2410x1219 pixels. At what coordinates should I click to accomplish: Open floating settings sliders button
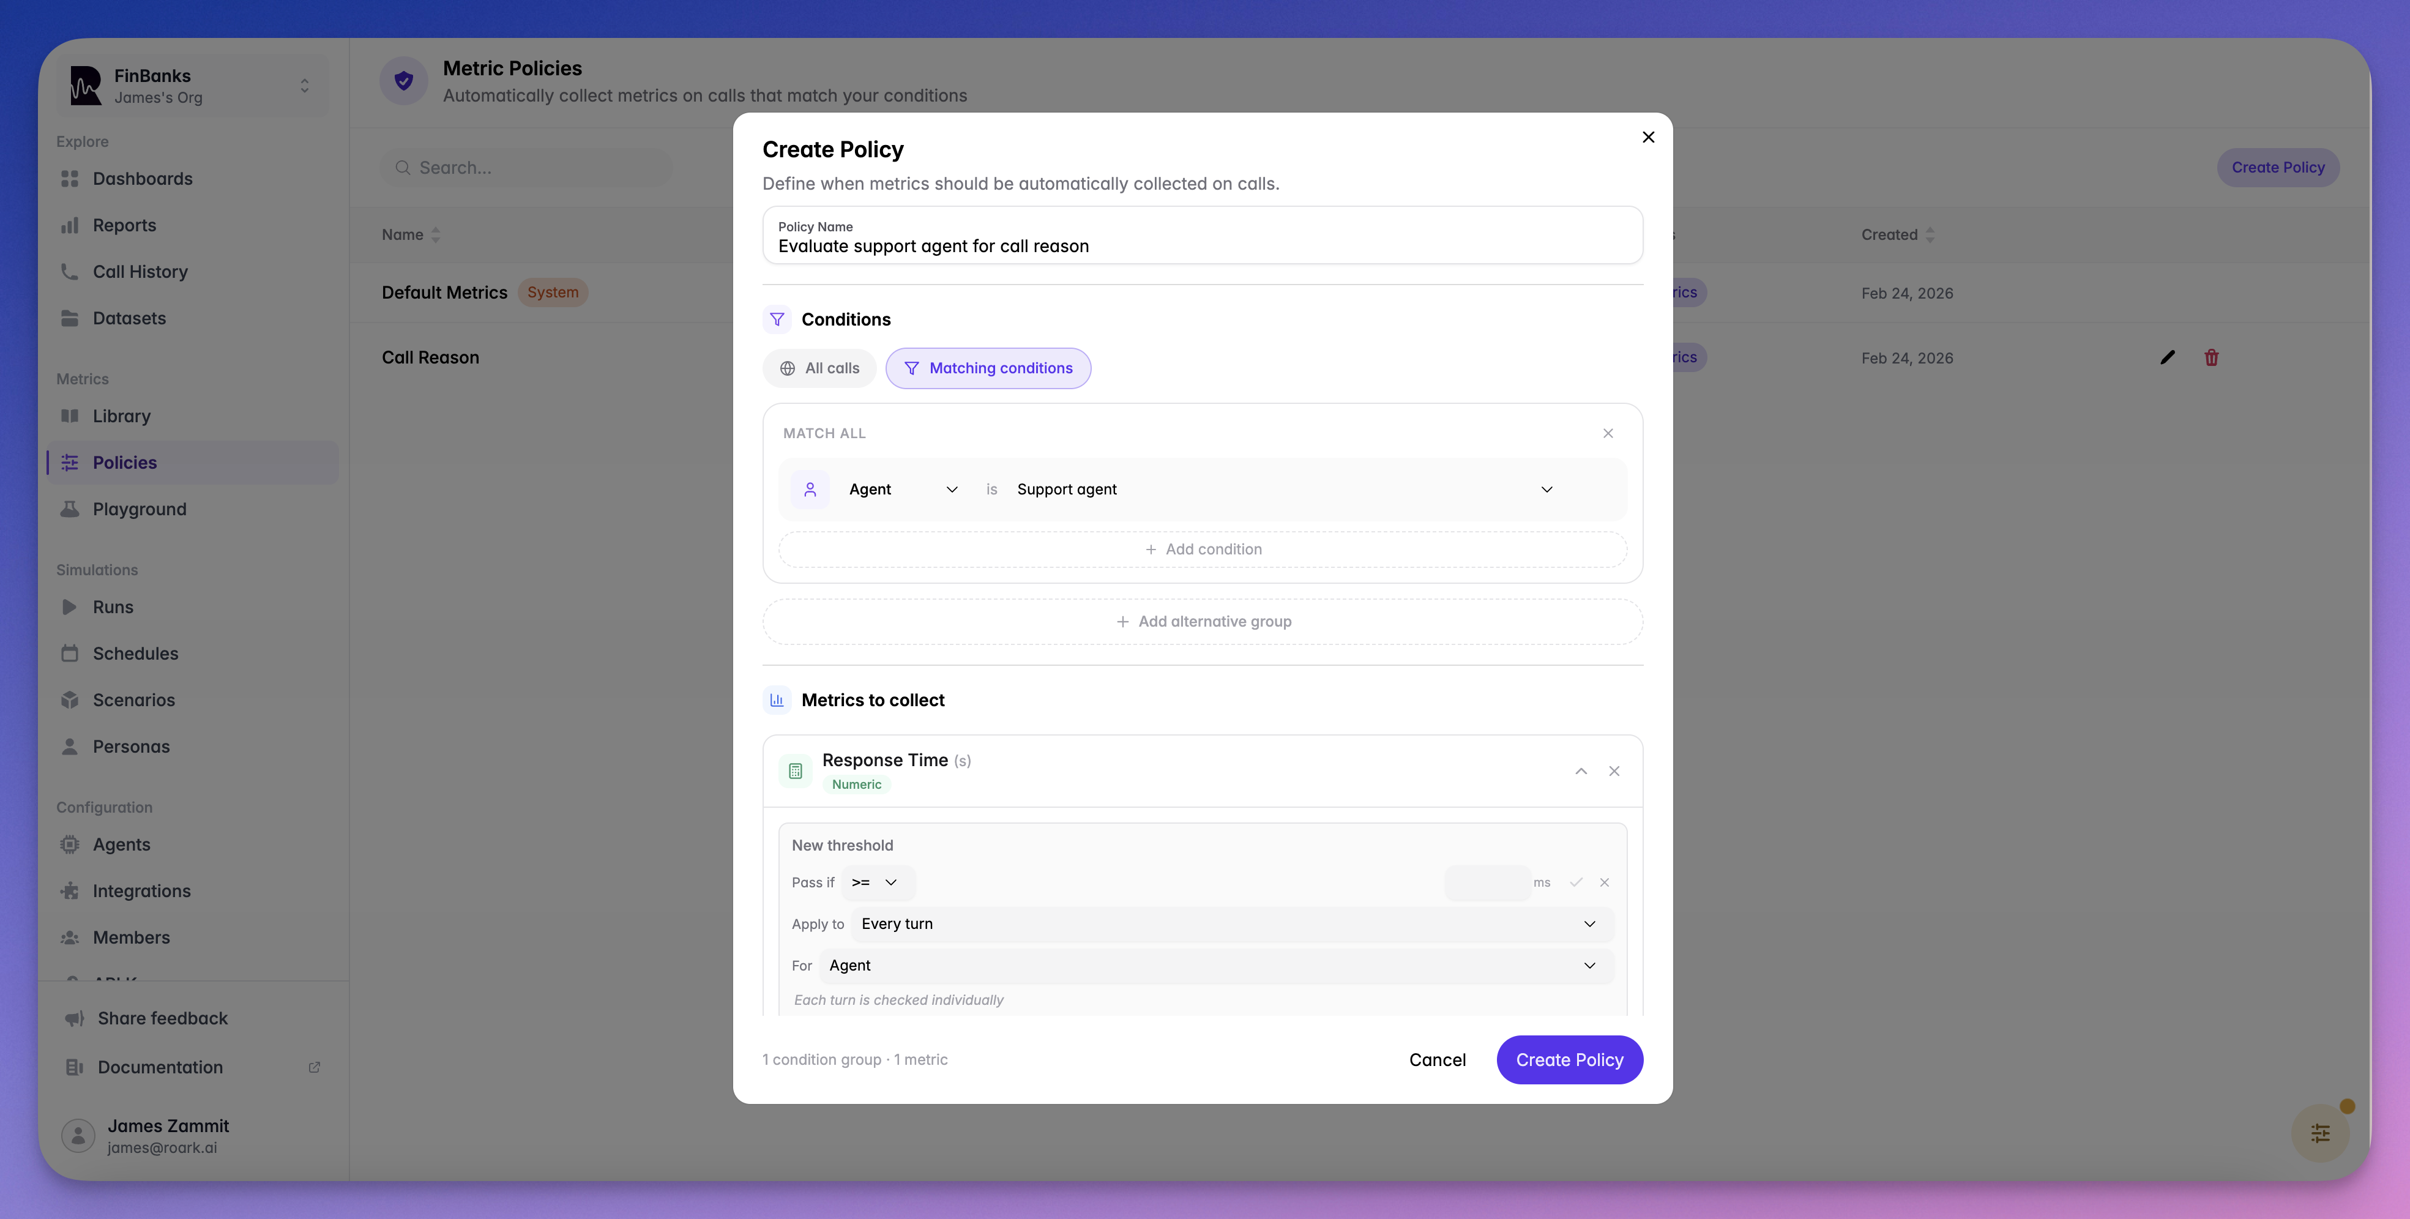(2320, 1133)
